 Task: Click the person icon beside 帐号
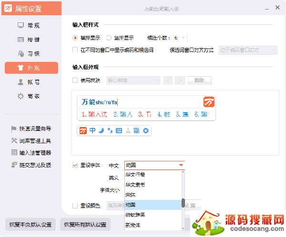[x=20, y=82]
